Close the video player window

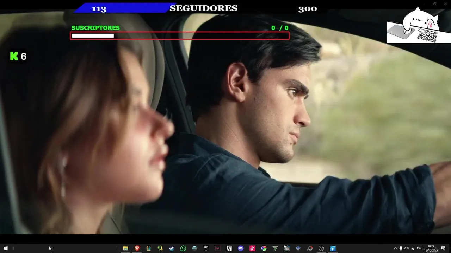coord(446,4)
